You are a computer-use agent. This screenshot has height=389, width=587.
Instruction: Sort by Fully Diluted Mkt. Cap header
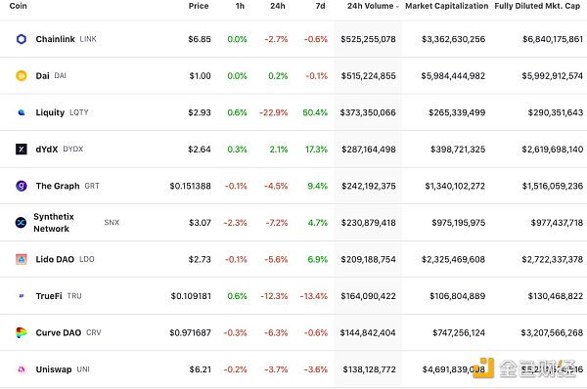coord(537,6)
